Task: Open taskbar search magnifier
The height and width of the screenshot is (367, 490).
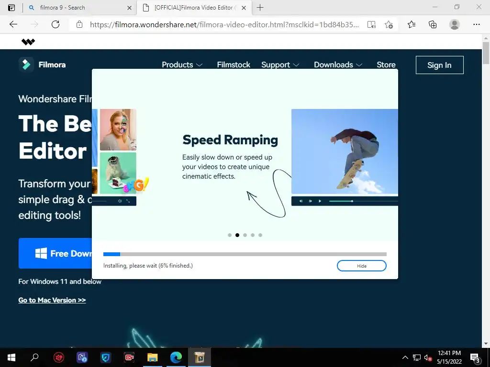Action: click(x=34, y=357)
